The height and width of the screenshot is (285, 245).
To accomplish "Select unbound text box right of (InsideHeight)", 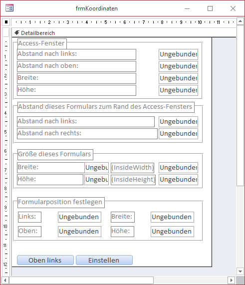I will [178, 180].
